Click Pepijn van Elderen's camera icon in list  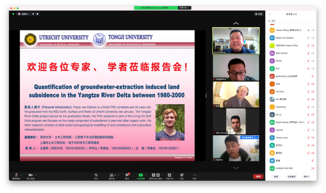pyautogui.click(x=313, y=38)
